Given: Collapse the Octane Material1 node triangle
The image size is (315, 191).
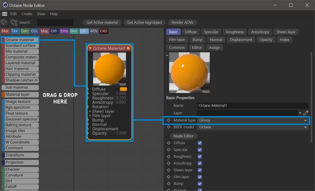Looking at the screenshot, I should click(90, 48).
